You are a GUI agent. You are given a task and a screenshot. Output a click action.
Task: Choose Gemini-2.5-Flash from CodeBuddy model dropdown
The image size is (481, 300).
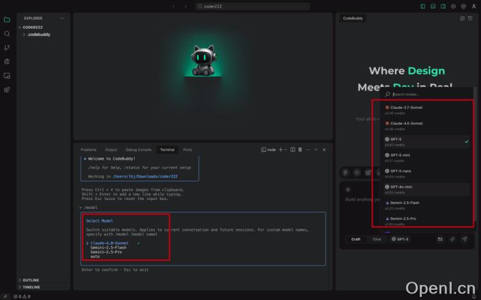(426, 206)
